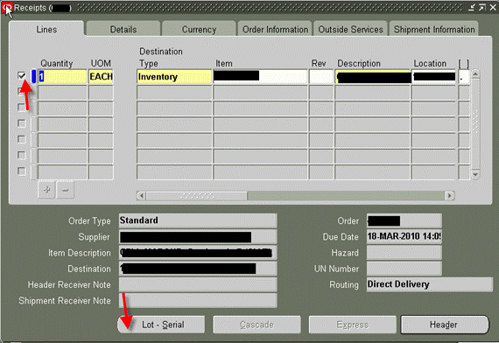499x343 pixels.
Task: Switch to the Order Information tab
Action: (275, 29)
